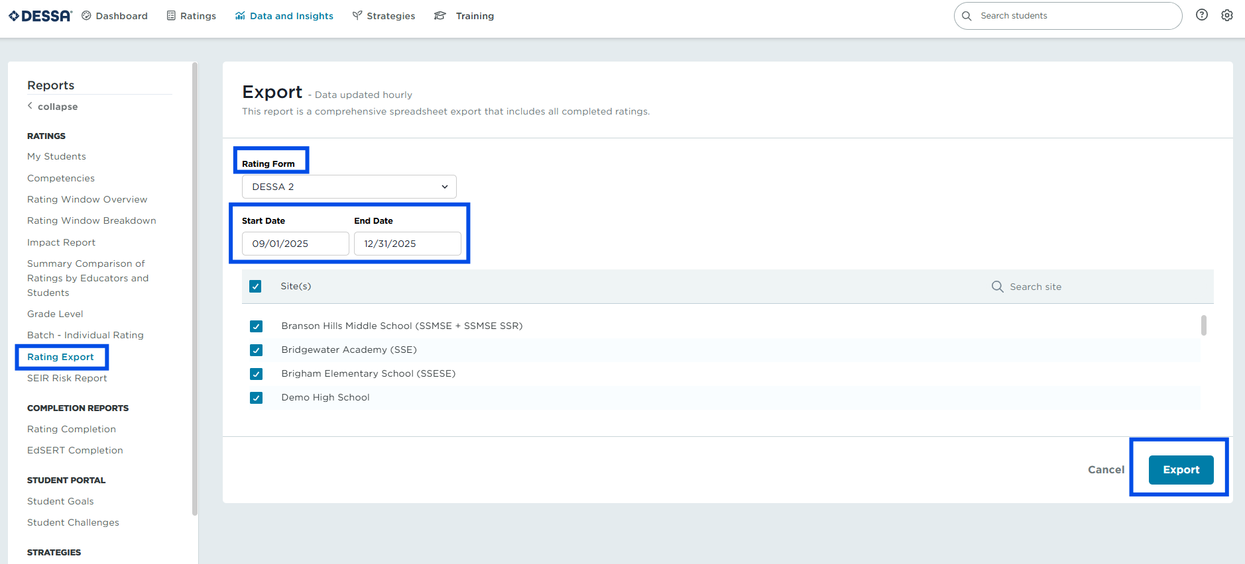
Task: Open the help question mark icon
Action: click(x=1201, y=15)
